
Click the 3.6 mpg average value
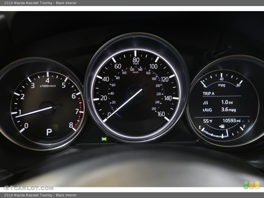(x=229, y=110)
